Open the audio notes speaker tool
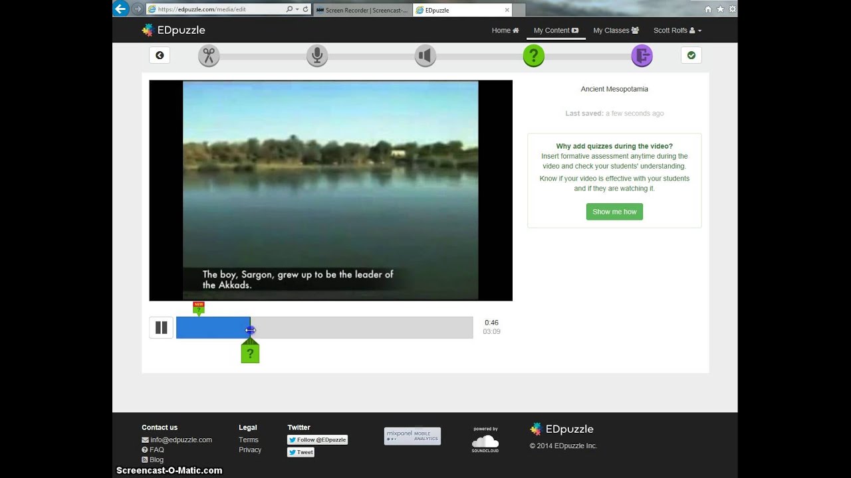Image resolution: width=851 pixels, height=478 pixels. pyautogui.click(x=425, y=56)
